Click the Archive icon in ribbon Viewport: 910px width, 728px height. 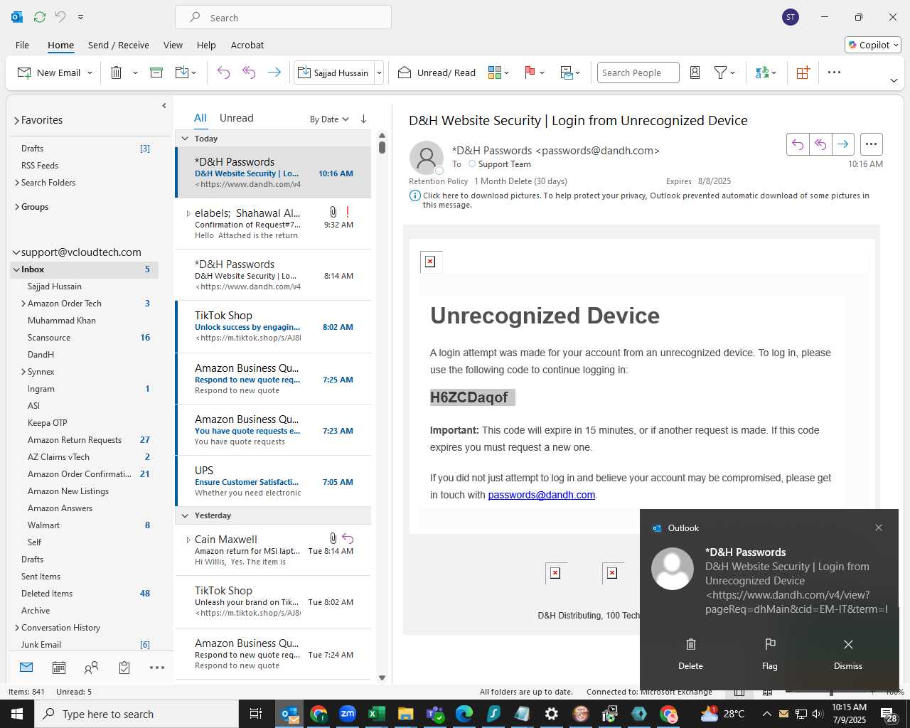156,73
